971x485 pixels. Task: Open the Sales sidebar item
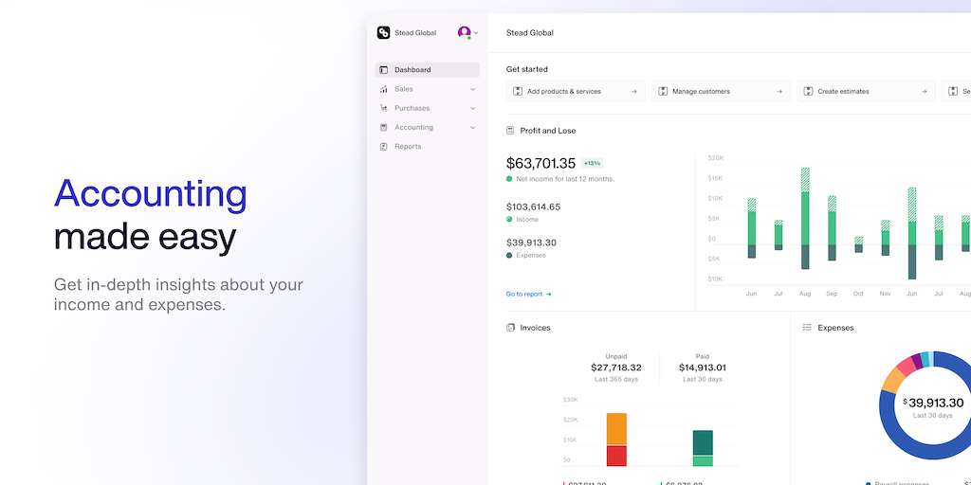coord(428,89)
